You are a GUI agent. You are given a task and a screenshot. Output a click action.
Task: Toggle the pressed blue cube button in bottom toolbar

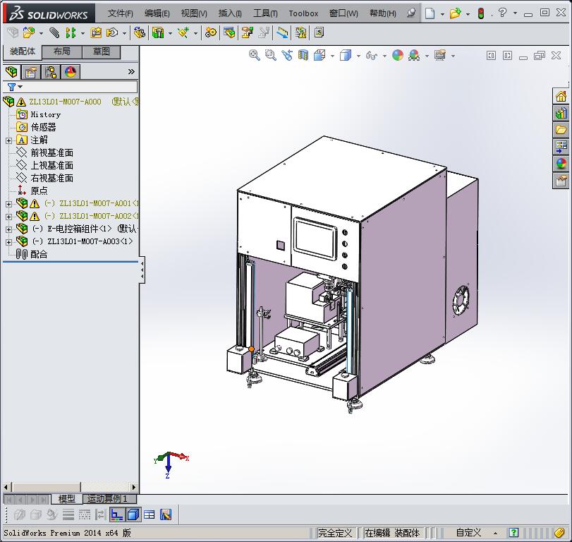tap(133, 514)
